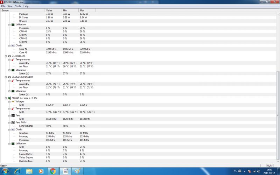Collapse the CPU Clocks node

click(9, 46)
